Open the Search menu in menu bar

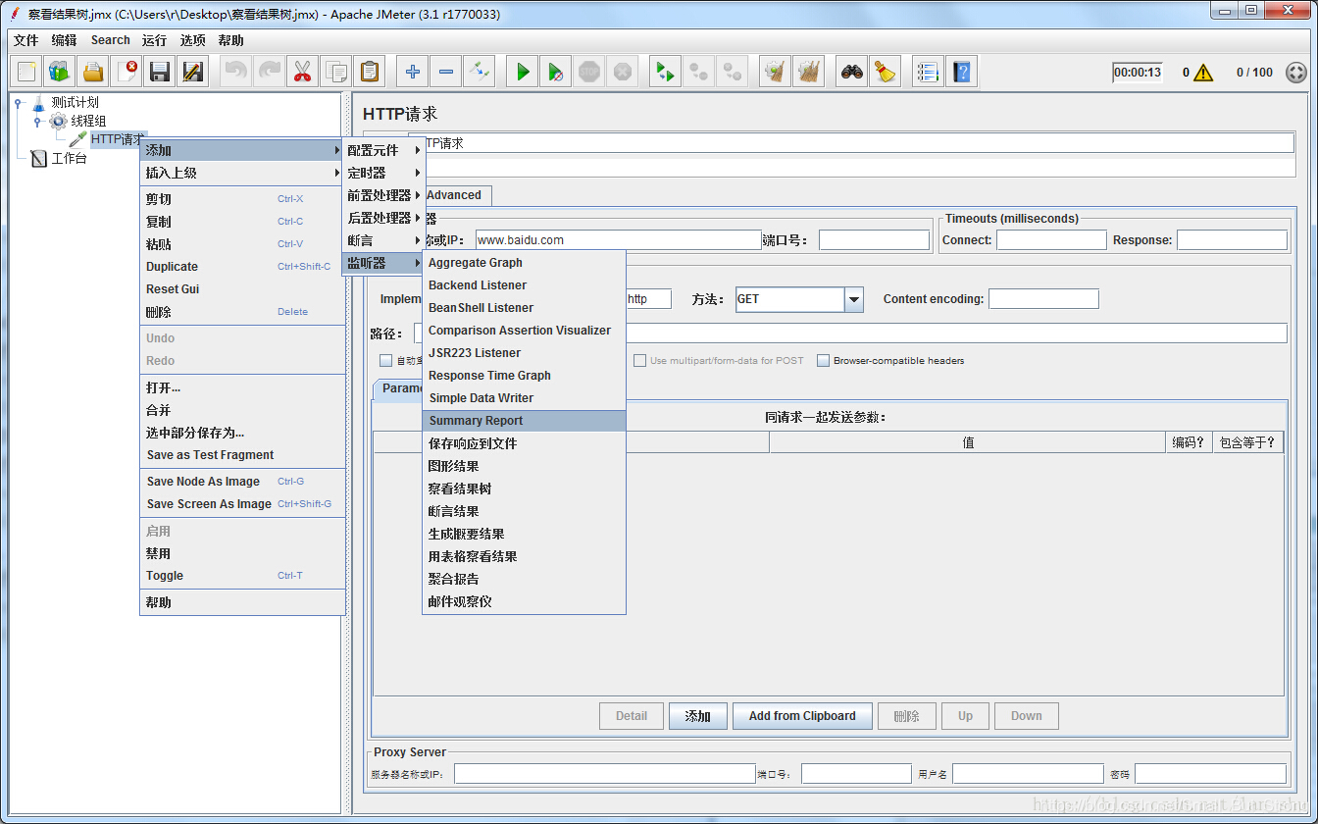click(x=111, y=40)
